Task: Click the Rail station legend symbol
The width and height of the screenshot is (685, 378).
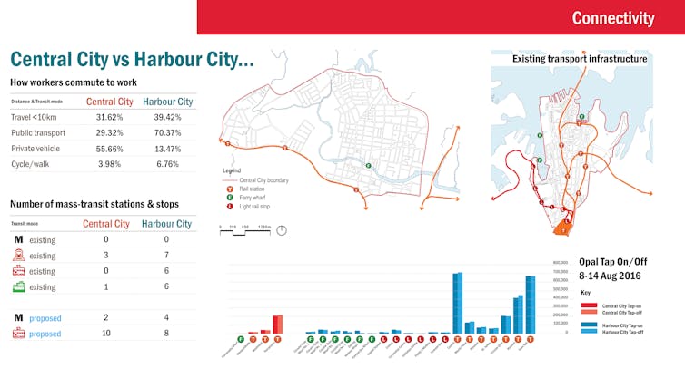Action: pos(228,189)
